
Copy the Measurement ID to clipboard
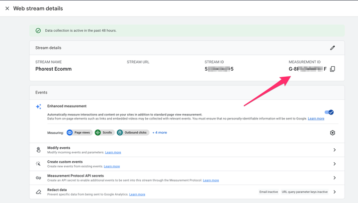[332, 69]
